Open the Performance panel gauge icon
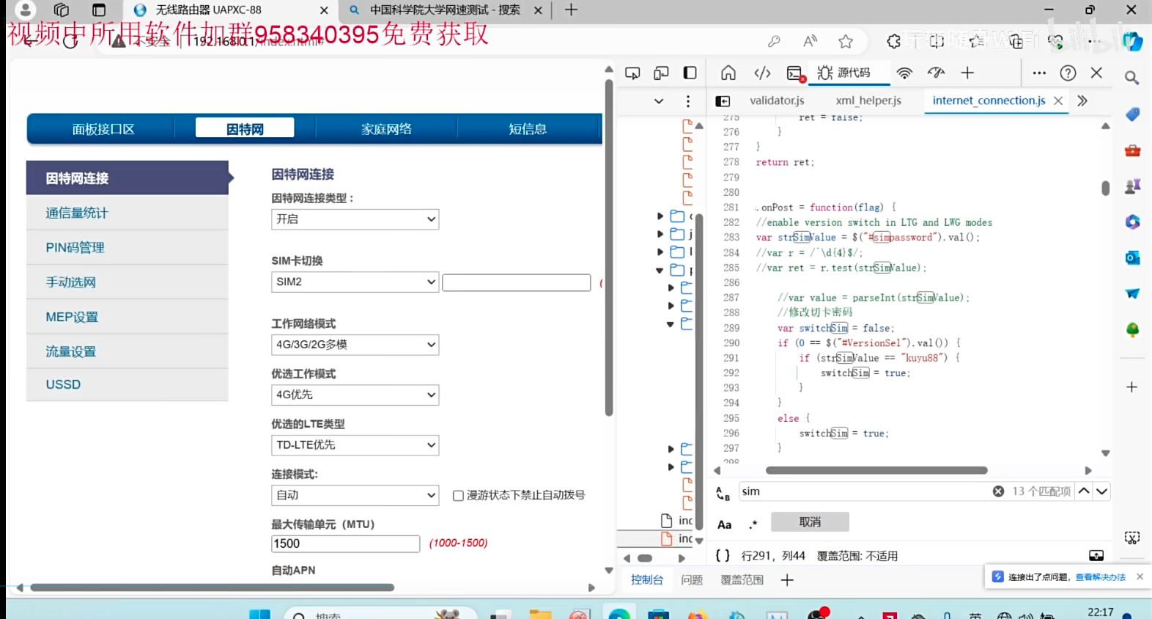Viewport: 1152px width, 619px height. click(936, 73)
